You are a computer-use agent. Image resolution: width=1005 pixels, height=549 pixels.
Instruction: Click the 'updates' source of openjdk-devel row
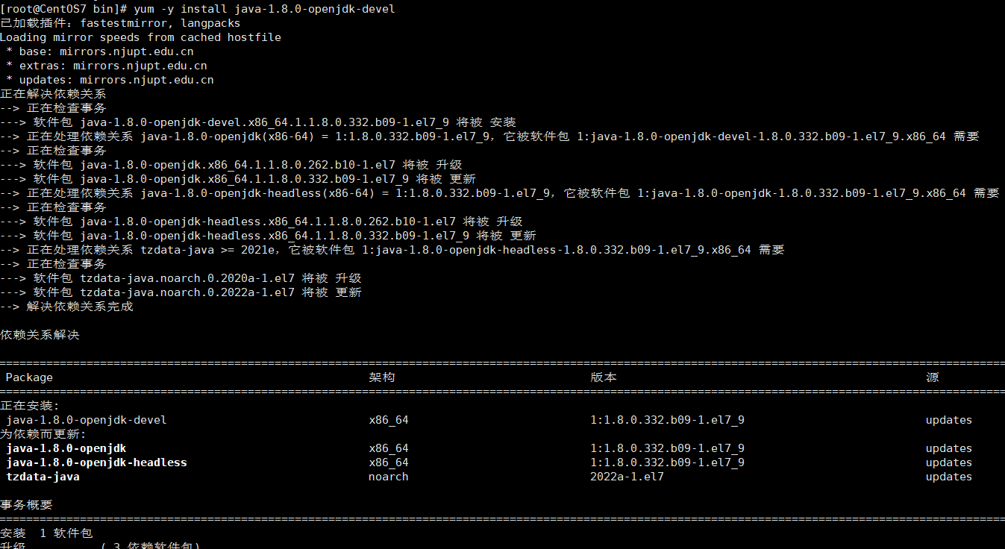click(x=949, y=420)
